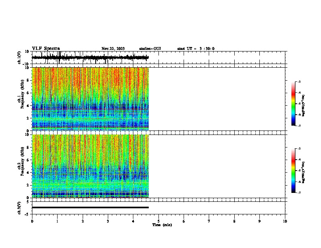Click the "4" kHz tick on ch.2 frequency axis
The image size is (321, 248).
coord(28,173)
